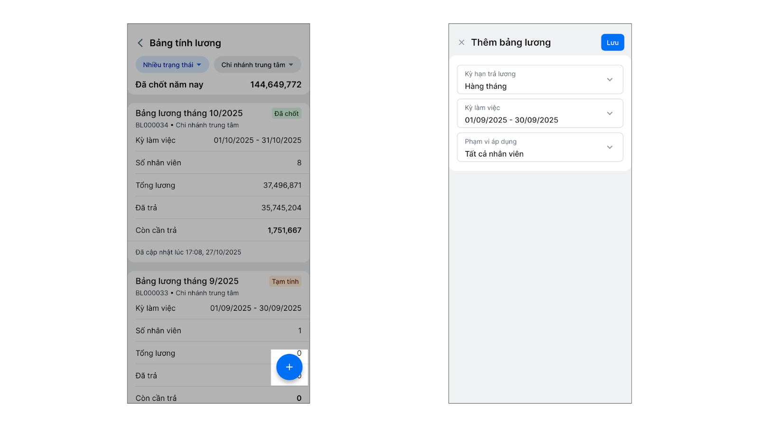759x427 pixels.
Task: Select the Đã trả 35,745,204 row
Action: (218, 208)
